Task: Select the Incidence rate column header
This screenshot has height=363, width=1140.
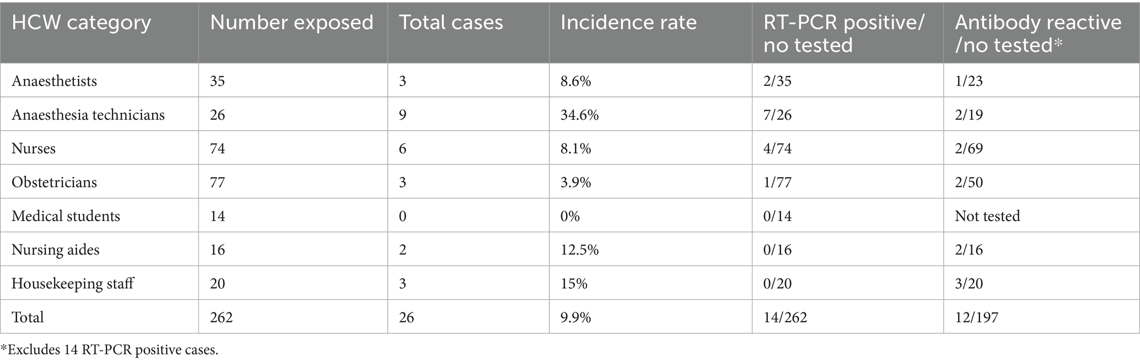Action: (x=628, y=23)
